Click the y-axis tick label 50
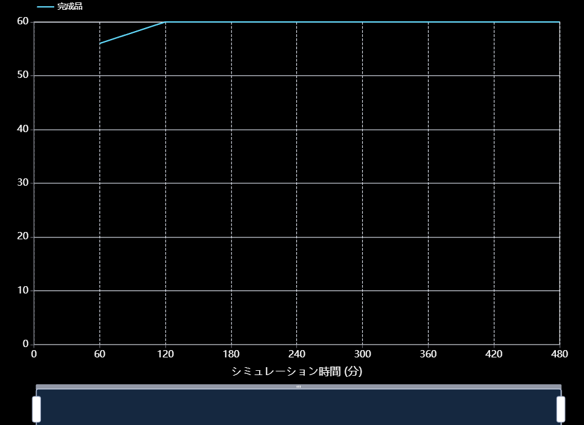The image size is (584, 425). coord(24,76)
